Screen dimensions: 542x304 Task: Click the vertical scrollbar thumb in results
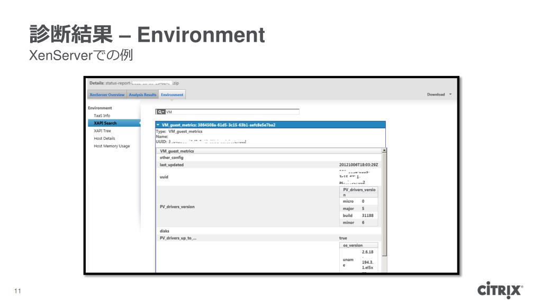[x=384, y=205]
